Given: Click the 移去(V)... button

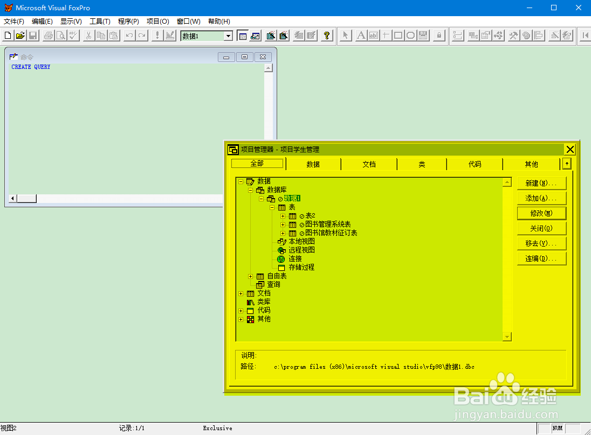Looking at the screenshot, I should pyautogui.click(x=541, y=243).
